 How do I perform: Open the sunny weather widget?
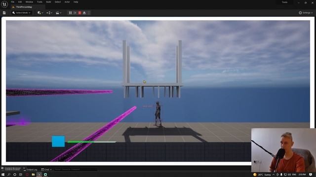click(x=262, y=175)
